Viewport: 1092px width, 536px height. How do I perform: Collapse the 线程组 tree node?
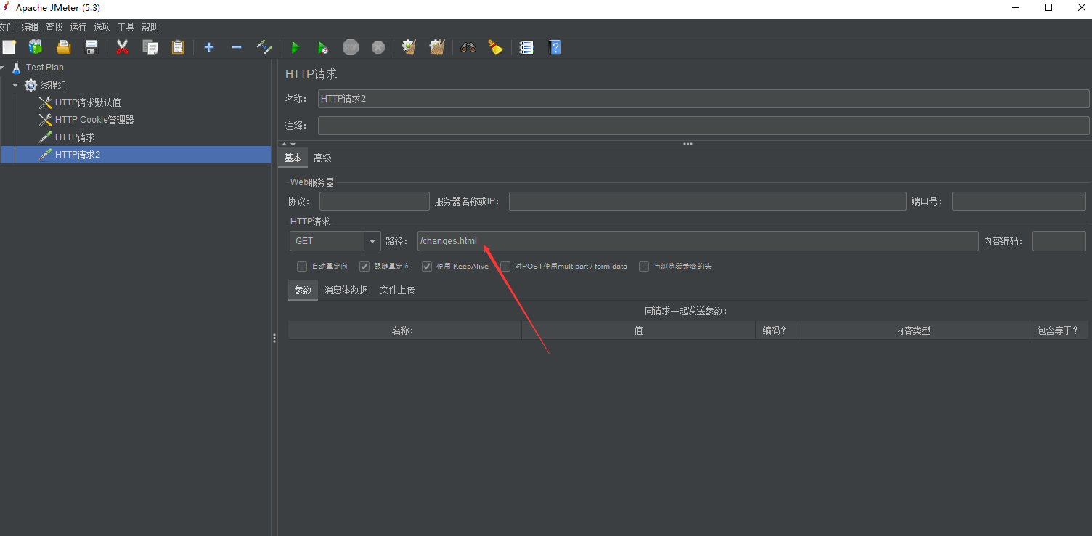(x=15, y=84)
